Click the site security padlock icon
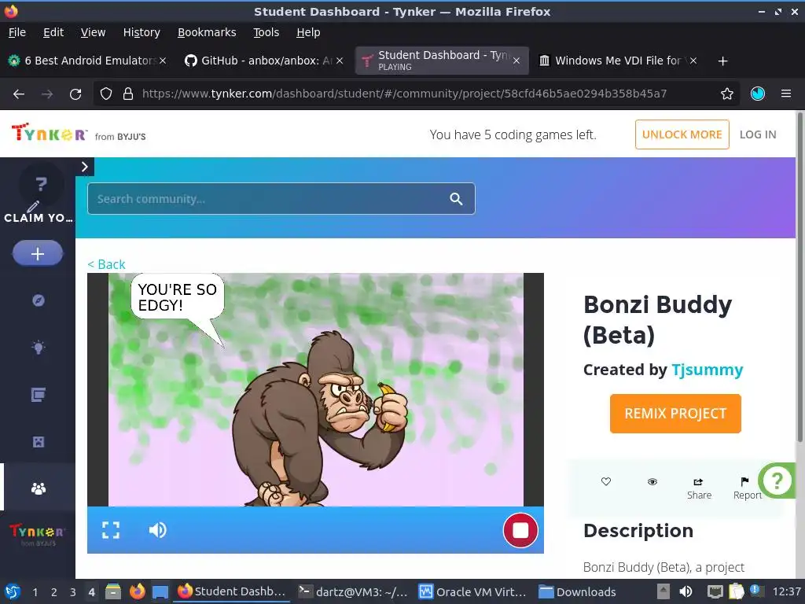The image size is (805, 604). point(128,94)
